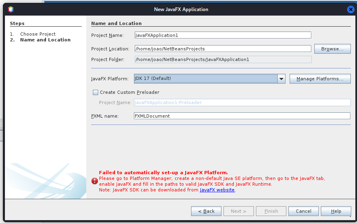Click the Project Location text field
The image size is (357, 223).
click(x=223, y=49)
